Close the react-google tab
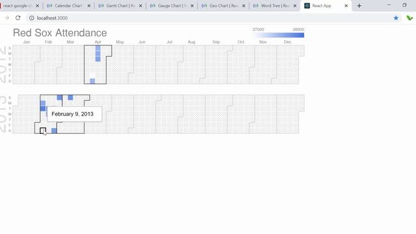This screenshot has width=416, height=234. pos(38,6)
